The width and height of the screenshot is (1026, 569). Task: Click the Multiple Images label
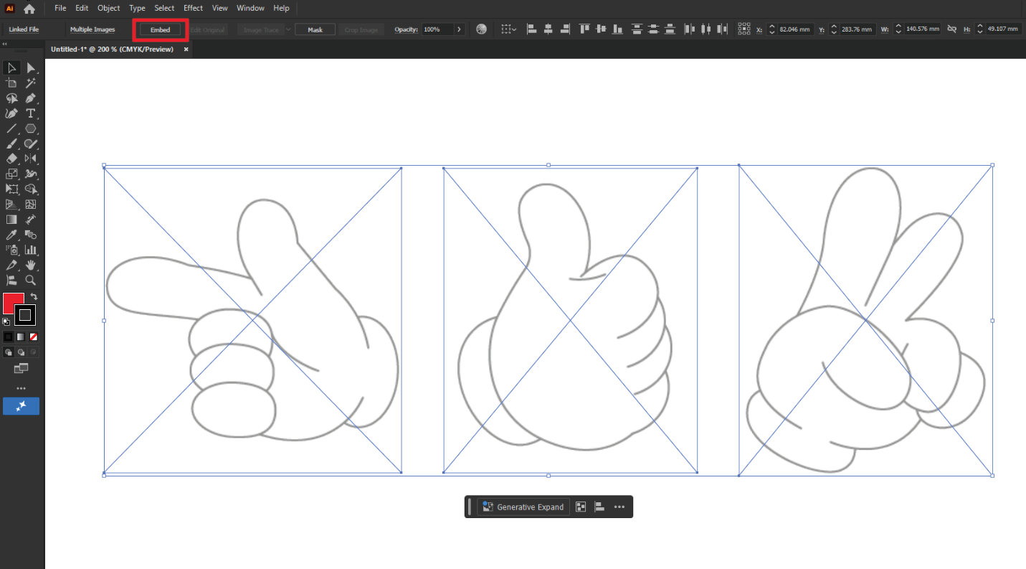92,30
